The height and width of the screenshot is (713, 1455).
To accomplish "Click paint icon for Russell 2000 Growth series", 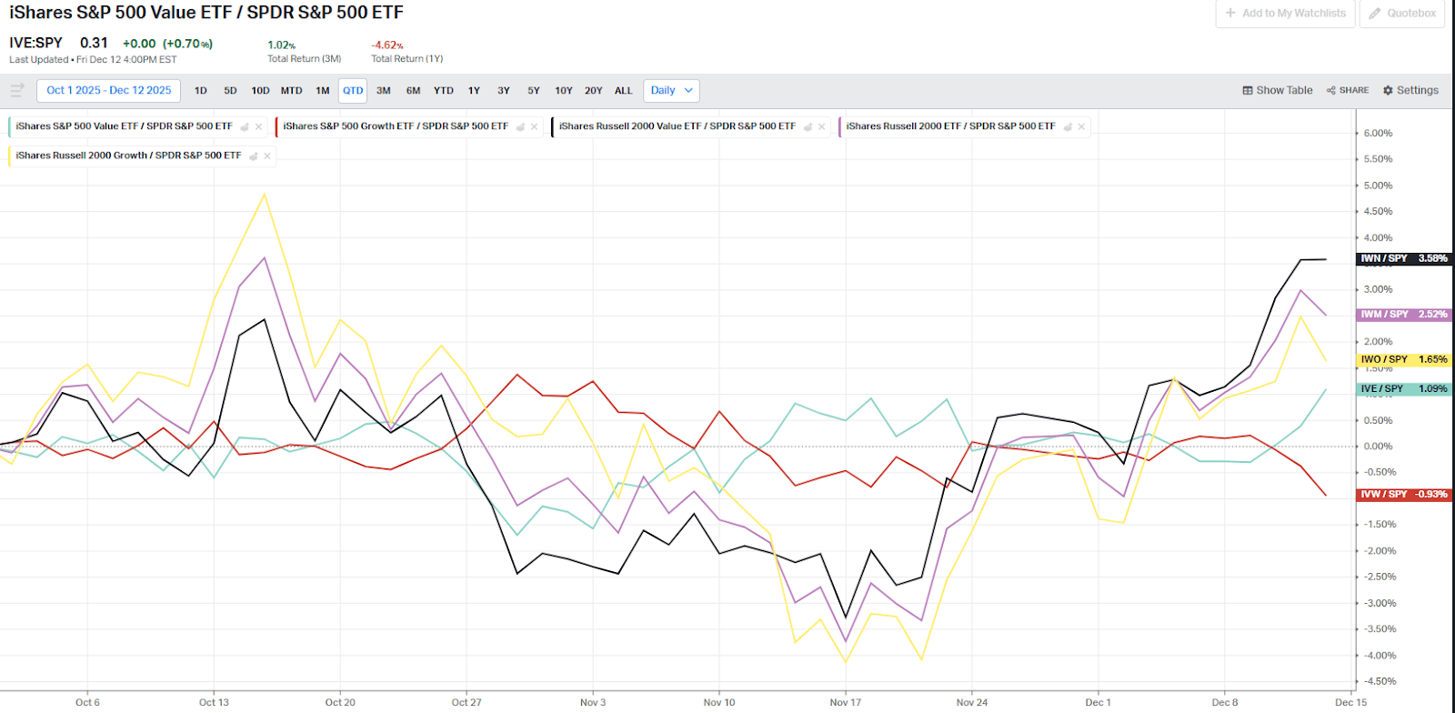I will click(x=253, y=156).
